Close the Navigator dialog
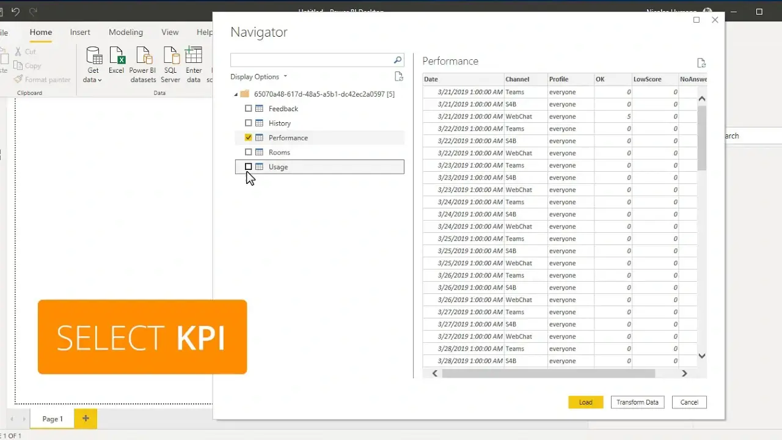This screenshot has width=782, height=440. [x=715, y=20]
